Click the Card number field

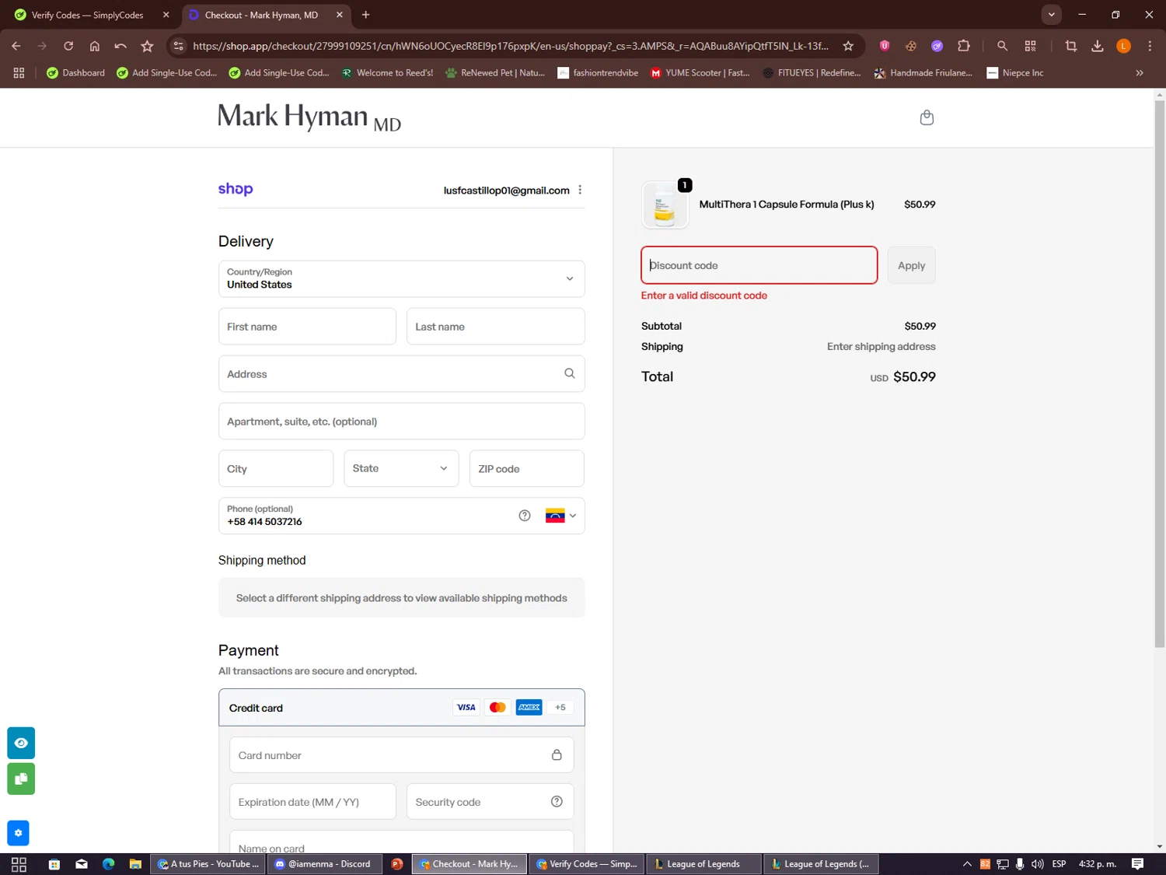pos(402,754)
